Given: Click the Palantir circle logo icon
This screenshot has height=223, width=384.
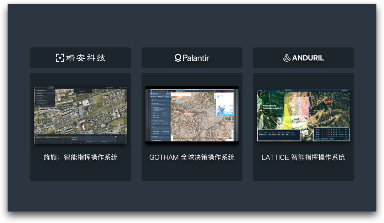Looking at the screenshot, I should (x=178, y=58).
